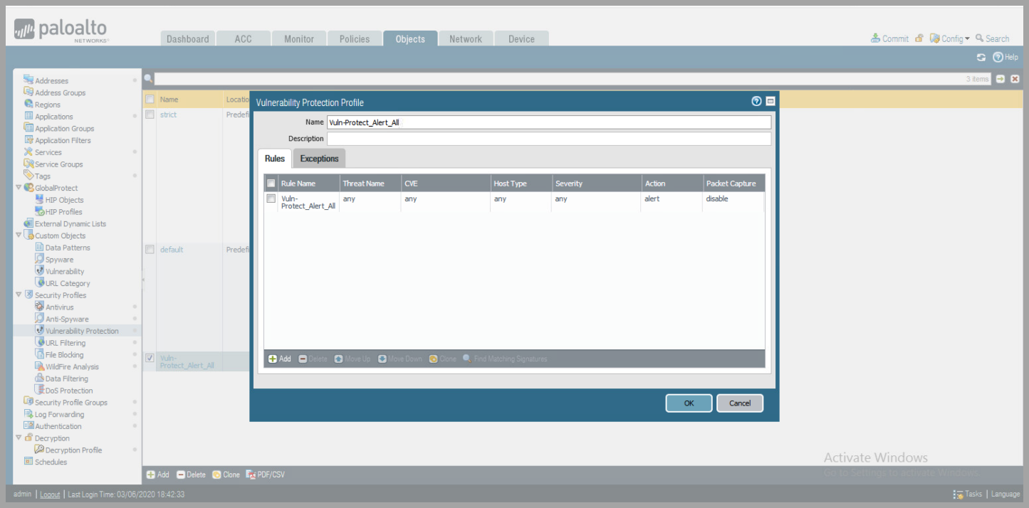This screenshot has width=1029, height=508.
Task: Toggle the select-all checkbox in Rules header
Action: (x=271, y=184)
